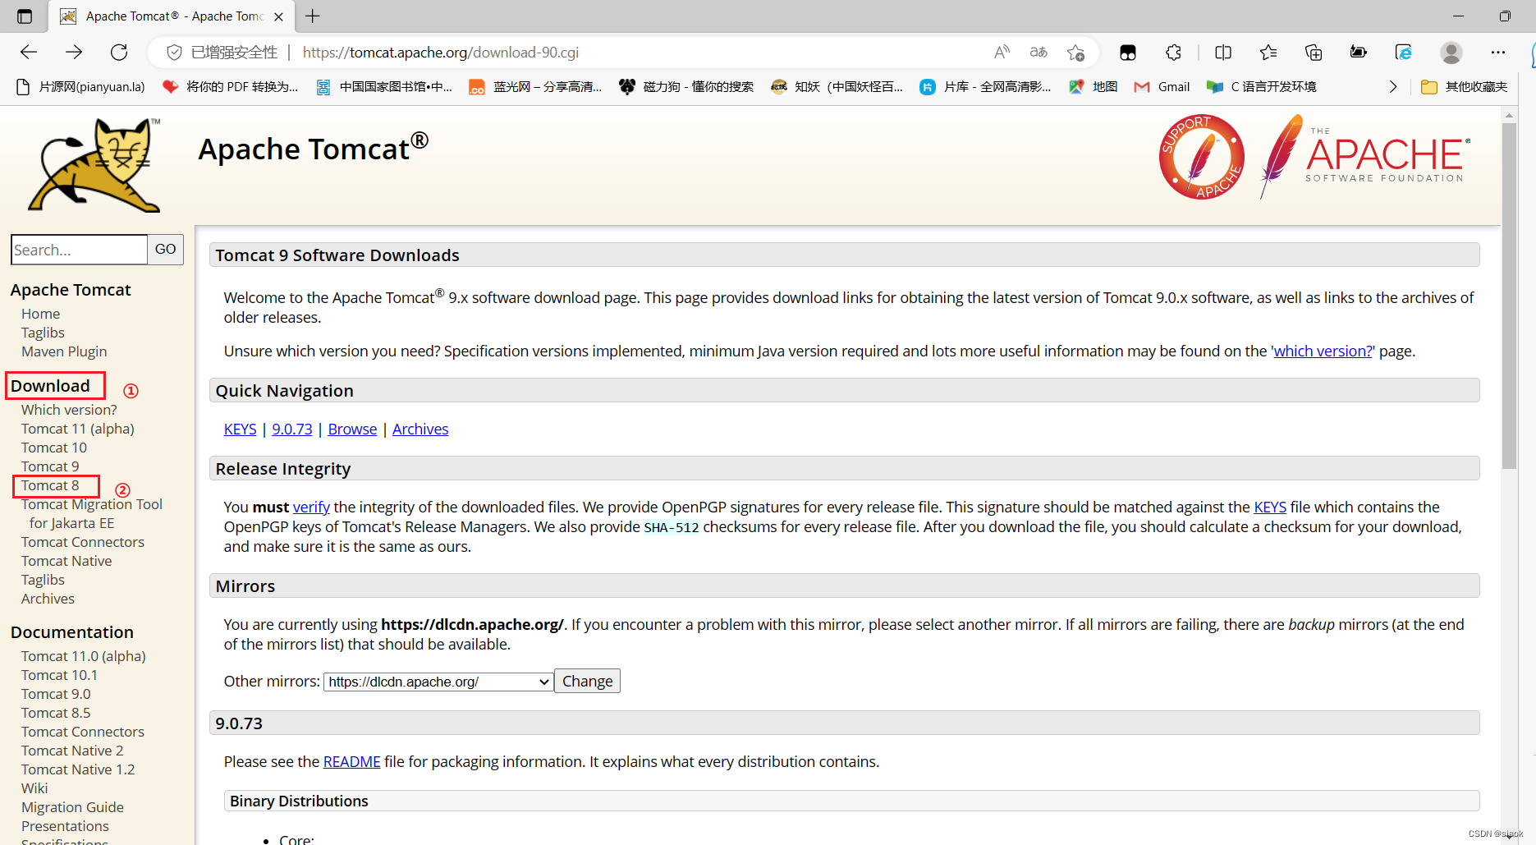Open the 其他收藏夹 favorites folder
Viewport: 1536px width, 845px height.
[1465, 86]
